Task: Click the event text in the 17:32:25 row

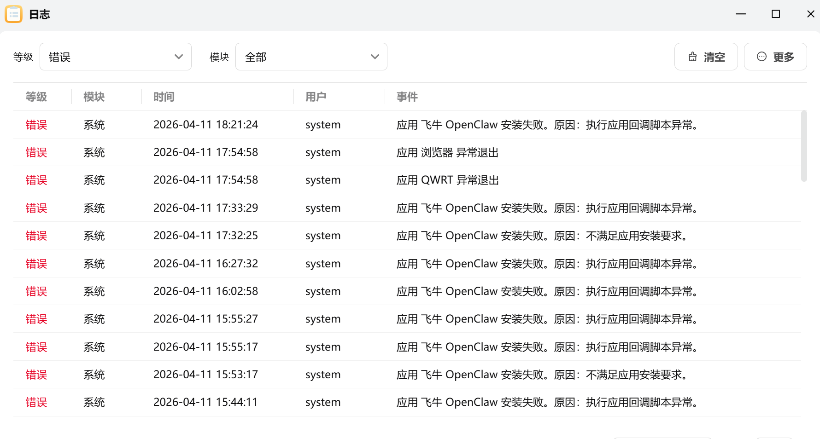Action: click(x=543, y=236)
